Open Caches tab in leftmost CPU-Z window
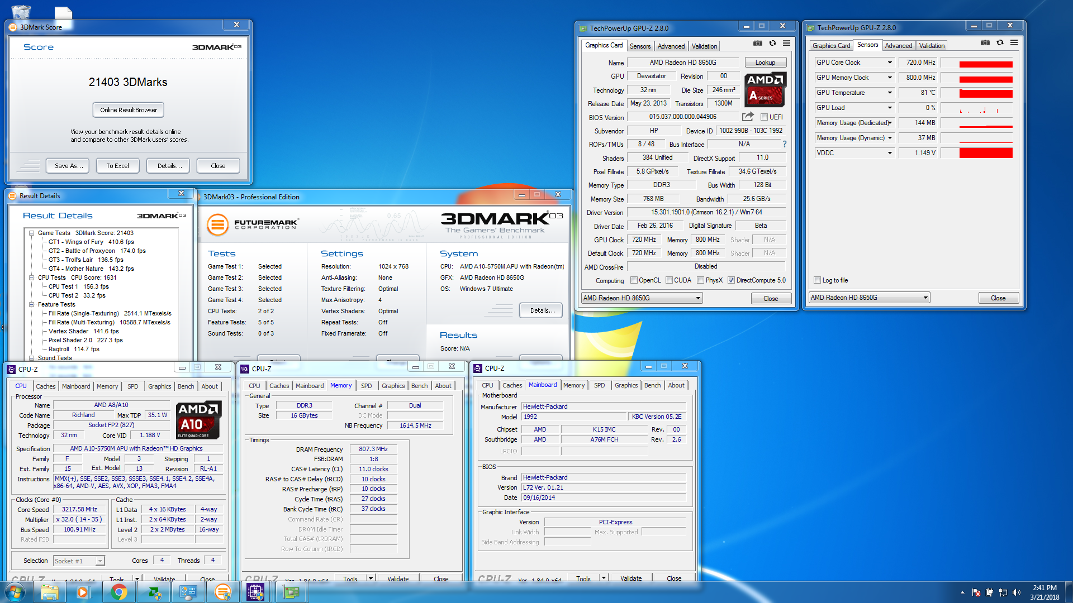The width and height of the screenshot is (1073, 603). tap(46, 386)
